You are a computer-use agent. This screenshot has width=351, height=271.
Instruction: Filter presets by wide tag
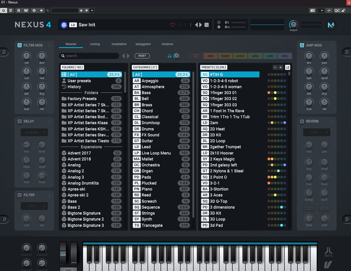270,56
